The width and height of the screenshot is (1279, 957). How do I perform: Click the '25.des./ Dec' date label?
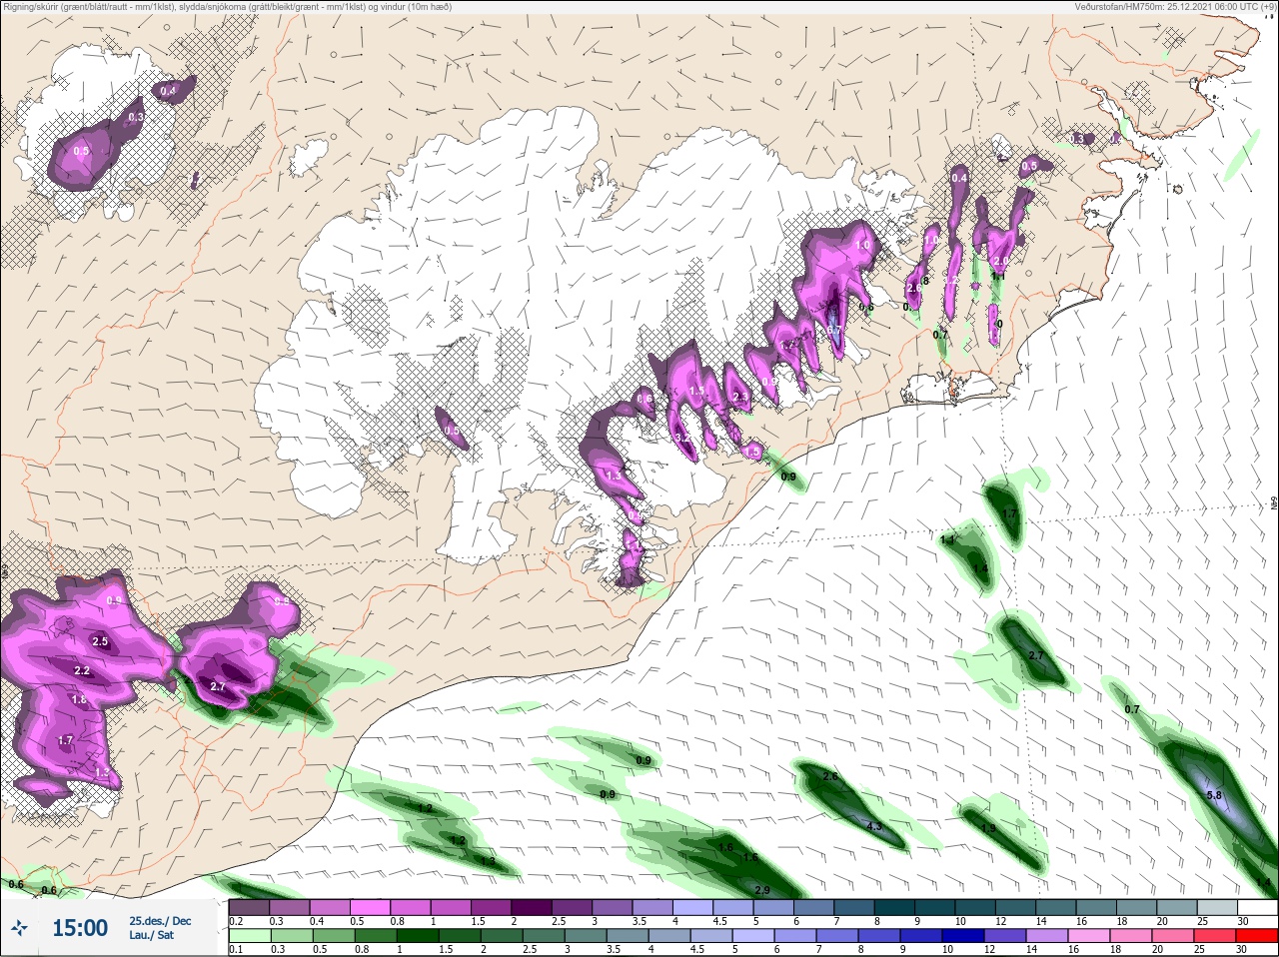160,921
